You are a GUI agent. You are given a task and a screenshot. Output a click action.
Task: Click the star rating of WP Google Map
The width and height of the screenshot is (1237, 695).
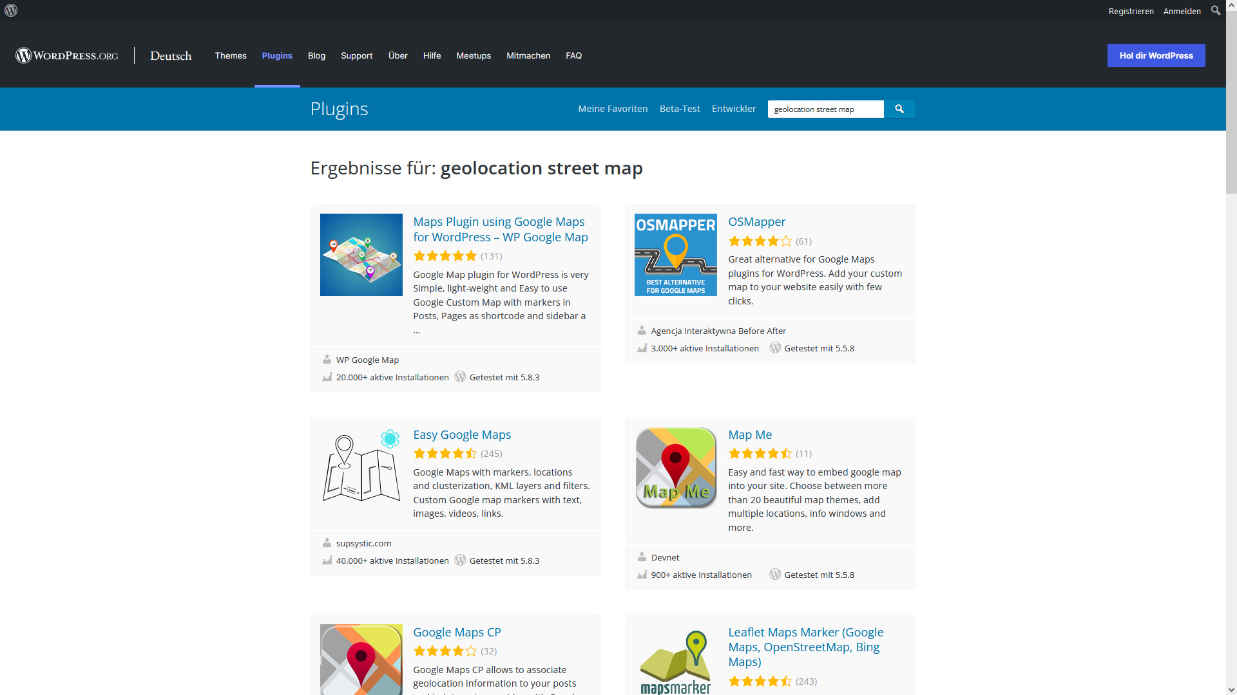coord(445,256)
